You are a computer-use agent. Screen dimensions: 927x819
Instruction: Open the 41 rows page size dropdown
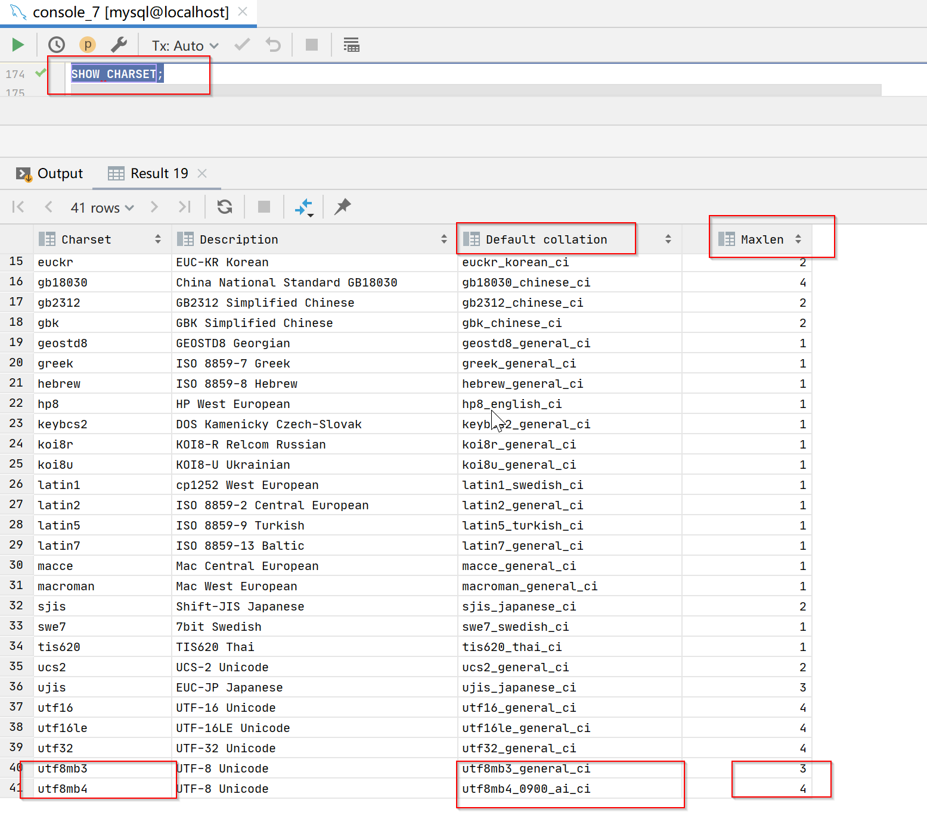point(102,208)
